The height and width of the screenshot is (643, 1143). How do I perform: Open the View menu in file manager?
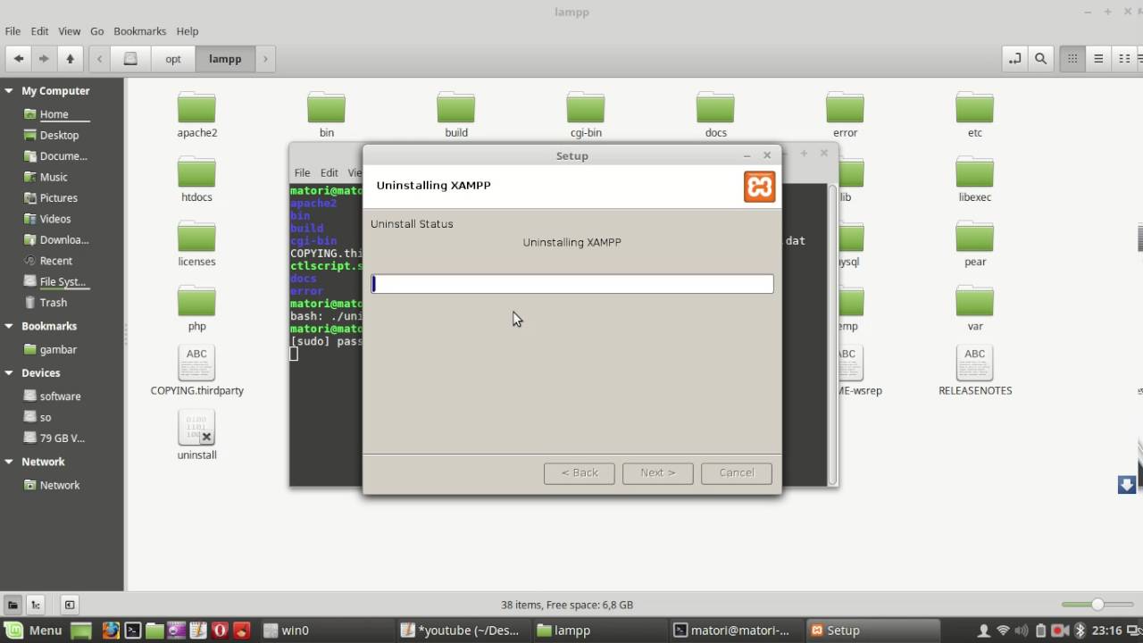point(70,31)
